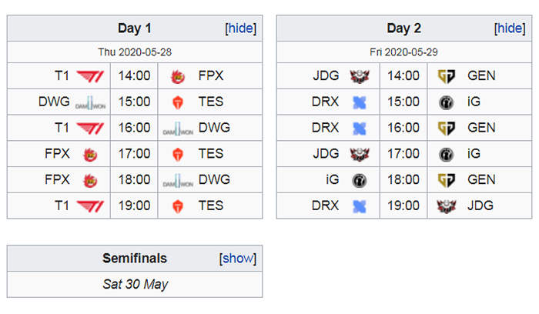Hide the Day 1 schedule table

pos(240,28)
